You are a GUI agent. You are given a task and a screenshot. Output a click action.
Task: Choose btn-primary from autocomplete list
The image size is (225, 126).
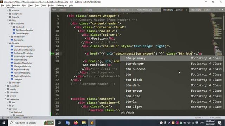171,58
